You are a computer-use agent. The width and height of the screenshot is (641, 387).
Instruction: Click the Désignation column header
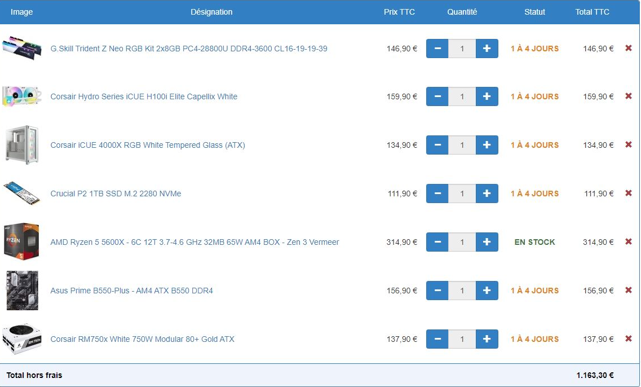[211, 12]
